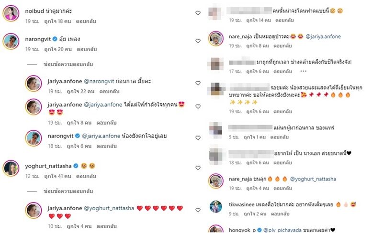Open noibud's profile picture

click(x=11, y=13)
